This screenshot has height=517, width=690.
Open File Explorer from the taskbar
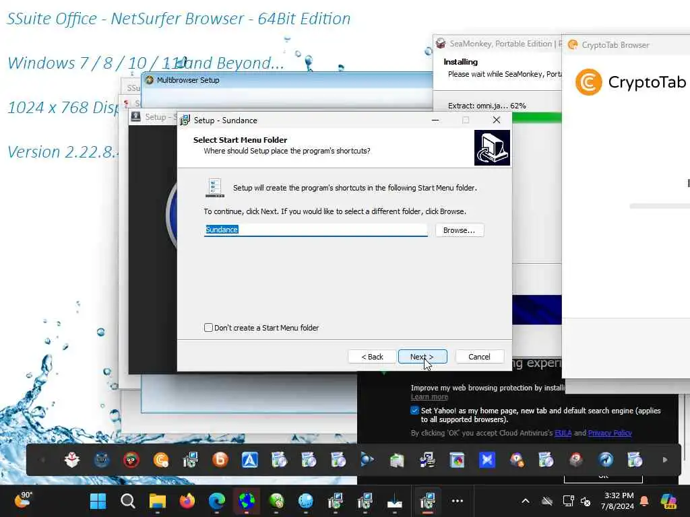pos(157,501)
